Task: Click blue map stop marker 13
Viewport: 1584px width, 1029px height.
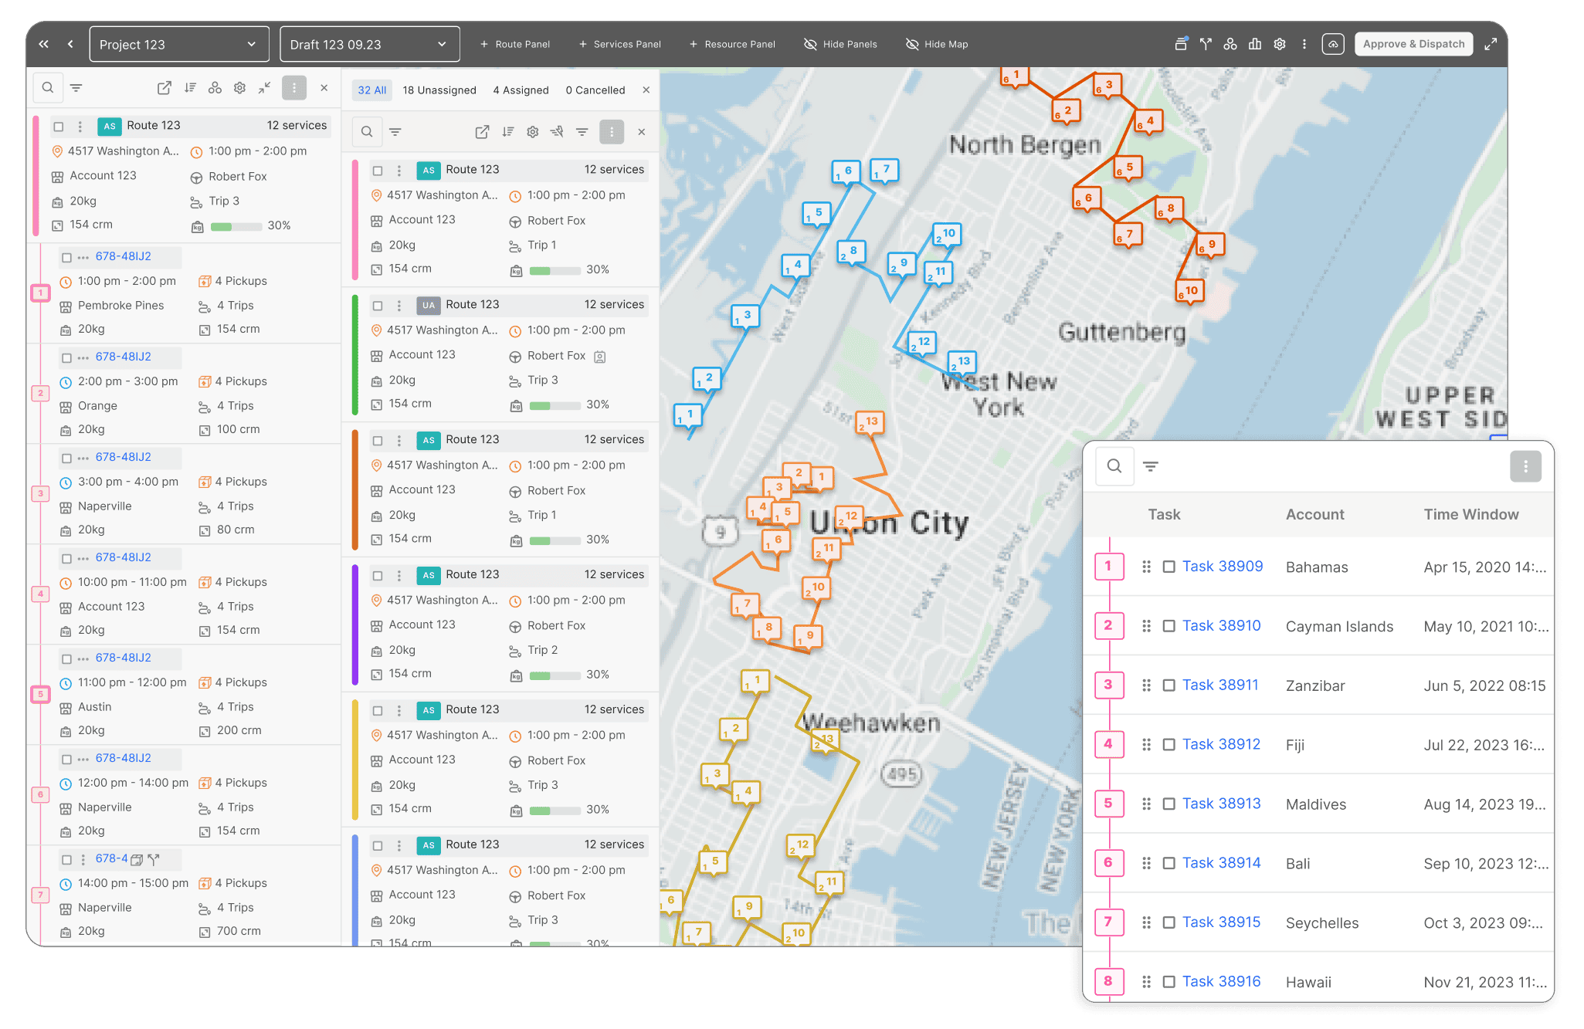Action: (963, 362)
